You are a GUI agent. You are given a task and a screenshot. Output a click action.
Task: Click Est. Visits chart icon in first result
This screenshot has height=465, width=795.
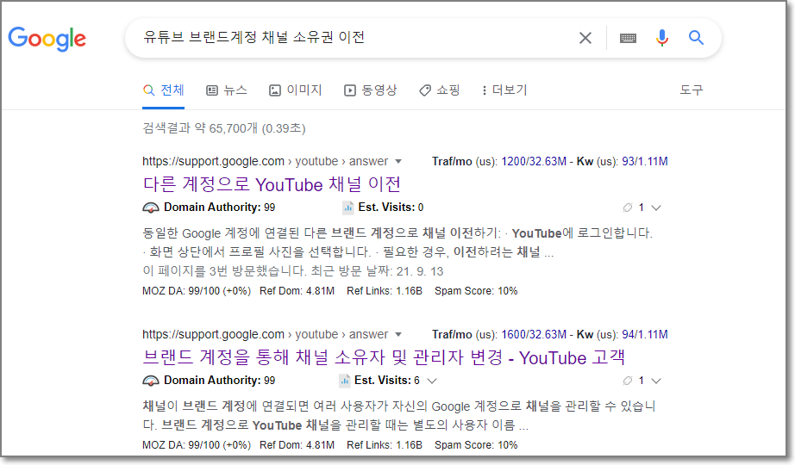click(x=347, y=208)
